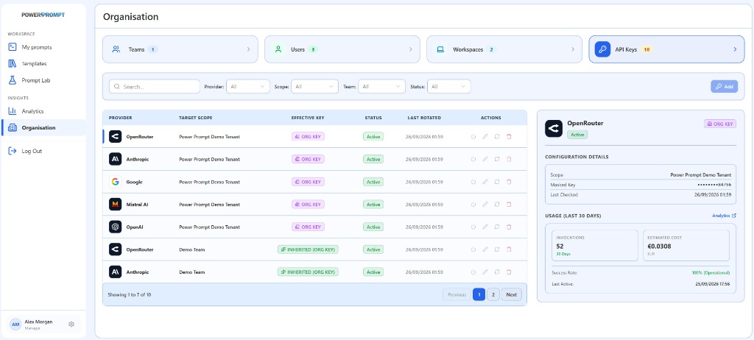Rotate the Anthropic Demo Team key
754x340 pixels.
tap(497, 272)
